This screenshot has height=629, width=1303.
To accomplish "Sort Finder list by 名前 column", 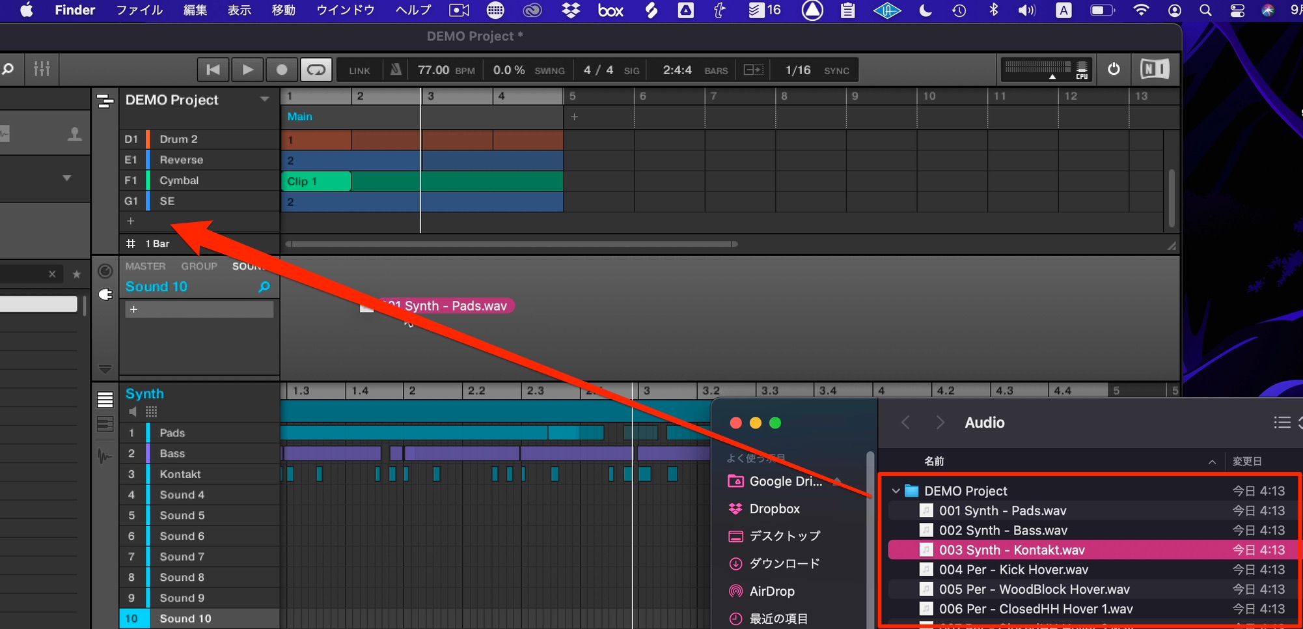I will coord(934,462).
